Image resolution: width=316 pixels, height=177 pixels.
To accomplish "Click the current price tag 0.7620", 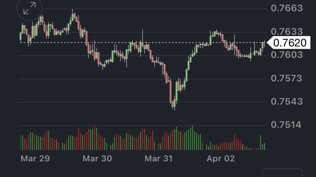I will coord(290,43).
